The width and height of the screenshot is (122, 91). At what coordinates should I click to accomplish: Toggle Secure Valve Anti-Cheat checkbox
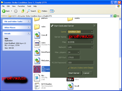69,68
